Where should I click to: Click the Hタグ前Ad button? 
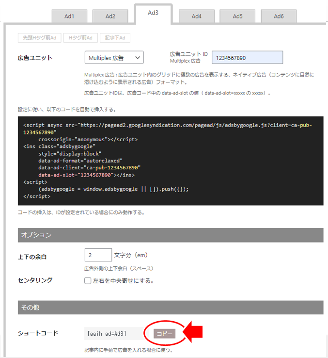point(80,38)
